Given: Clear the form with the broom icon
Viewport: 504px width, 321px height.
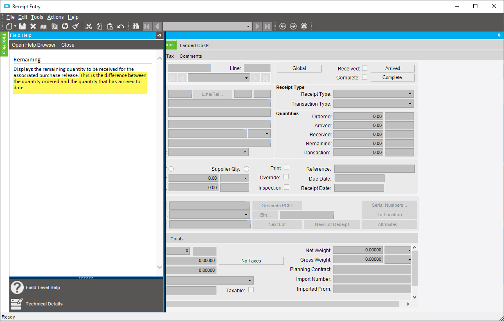Looking at the screenshot, I should click(76, 26).
